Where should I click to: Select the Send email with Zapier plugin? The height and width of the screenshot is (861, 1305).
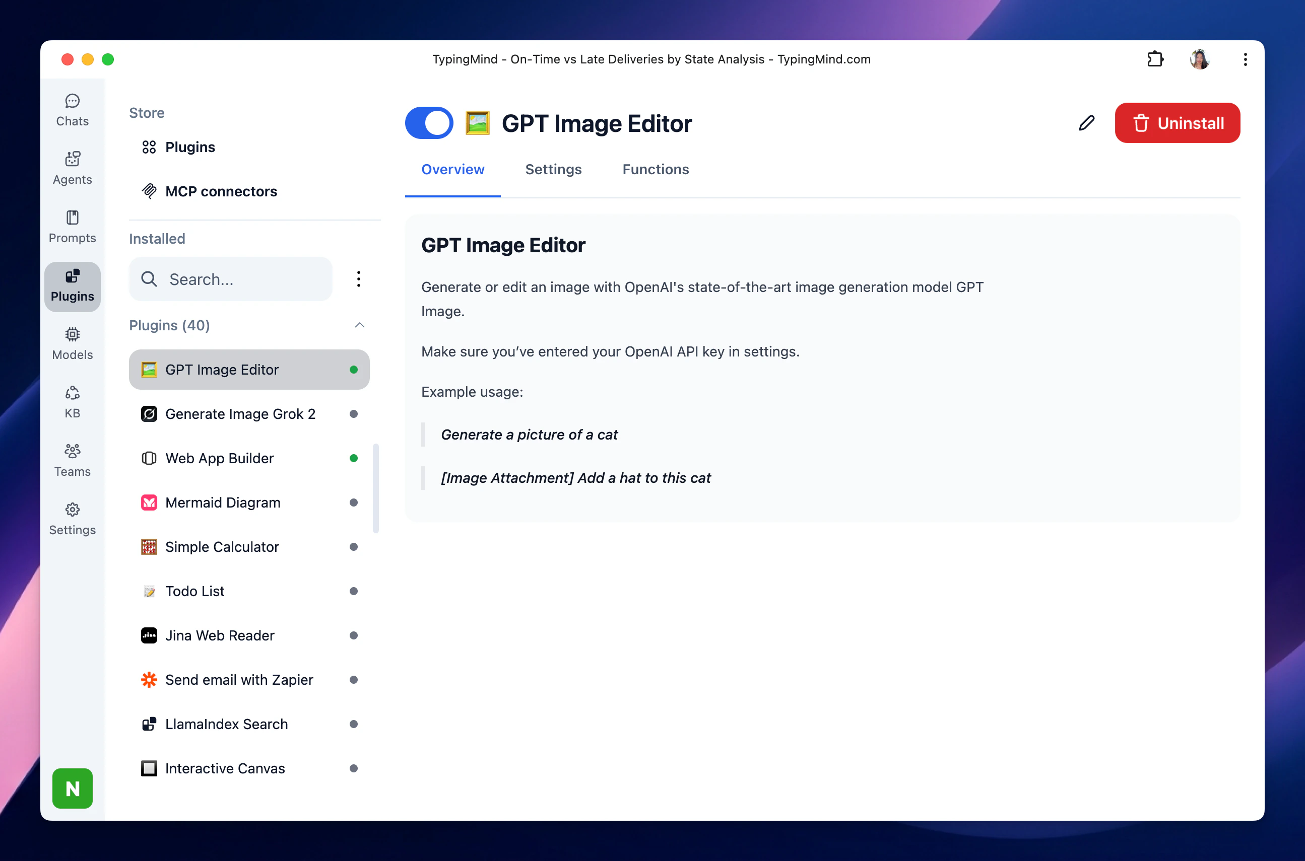(x=249, y=680)
